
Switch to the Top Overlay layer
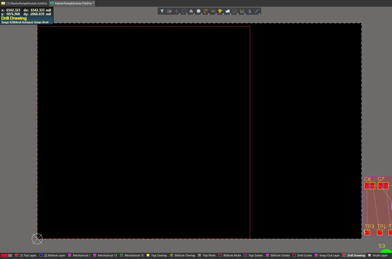(157, 255)
